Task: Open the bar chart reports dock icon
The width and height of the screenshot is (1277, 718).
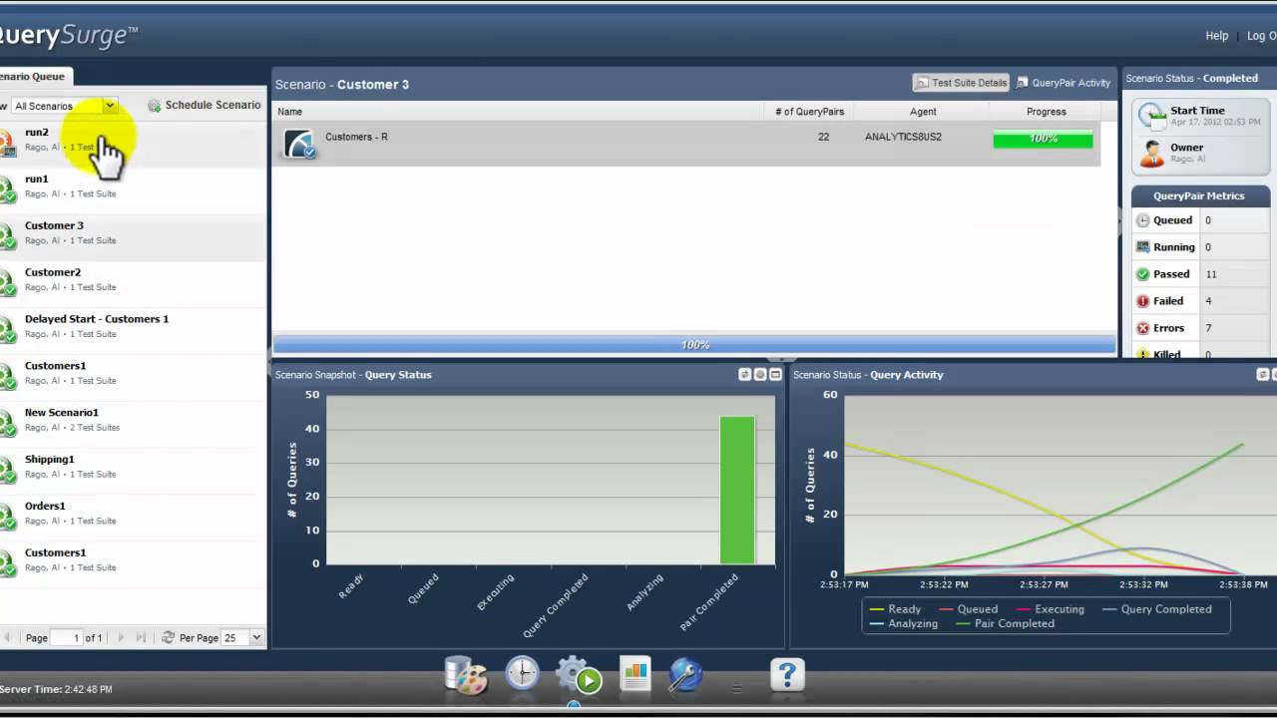Action: click(x=635, y=674)
